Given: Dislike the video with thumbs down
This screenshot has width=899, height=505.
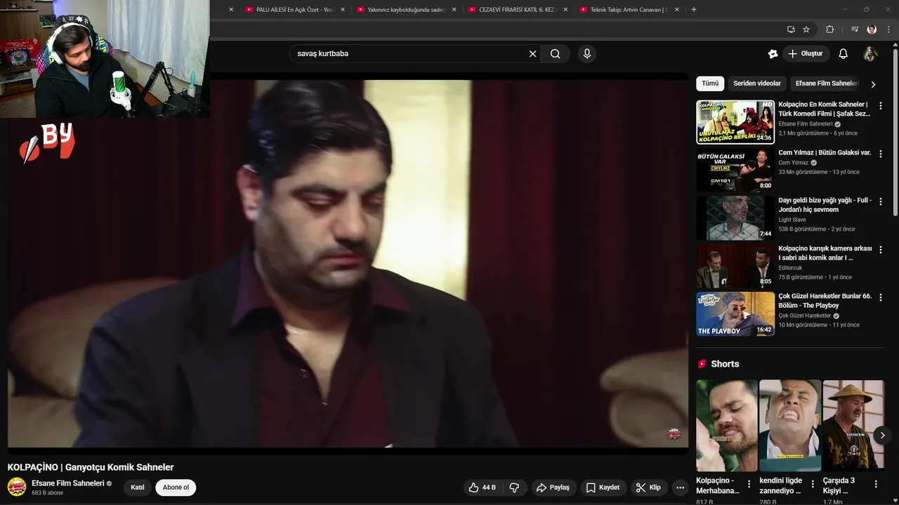Looking at the screenshot, I should pyautogui.click(x=514, y=487).
